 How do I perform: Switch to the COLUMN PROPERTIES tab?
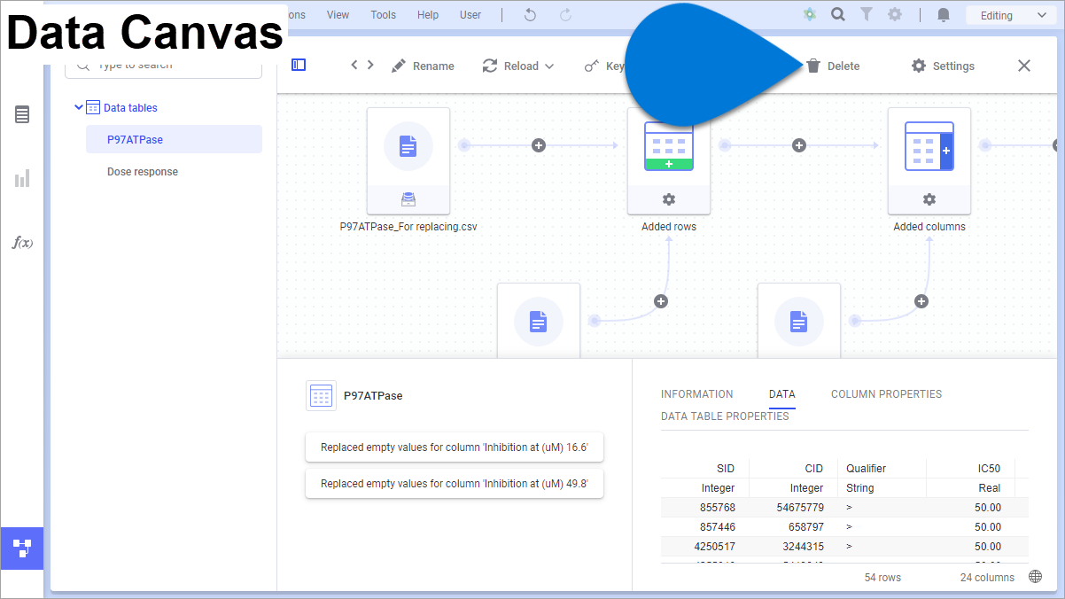[886, 394]
